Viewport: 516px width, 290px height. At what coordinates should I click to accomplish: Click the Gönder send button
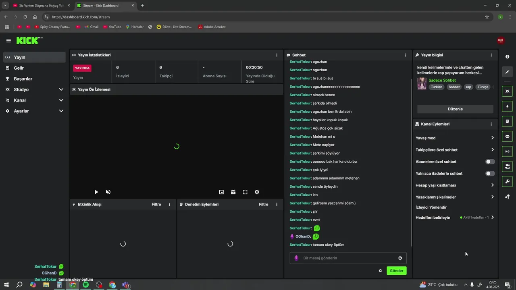(397, 271)
